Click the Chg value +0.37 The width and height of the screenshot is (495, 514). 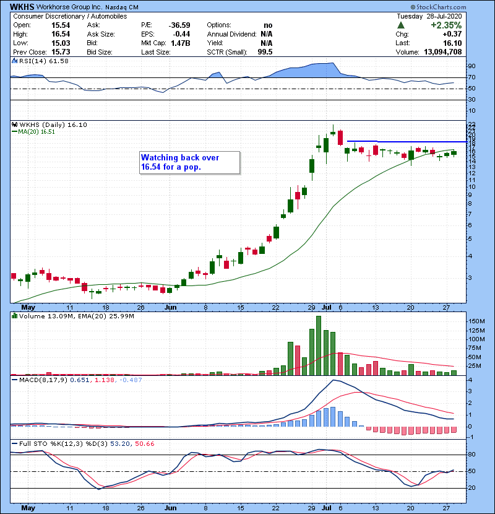452,34
